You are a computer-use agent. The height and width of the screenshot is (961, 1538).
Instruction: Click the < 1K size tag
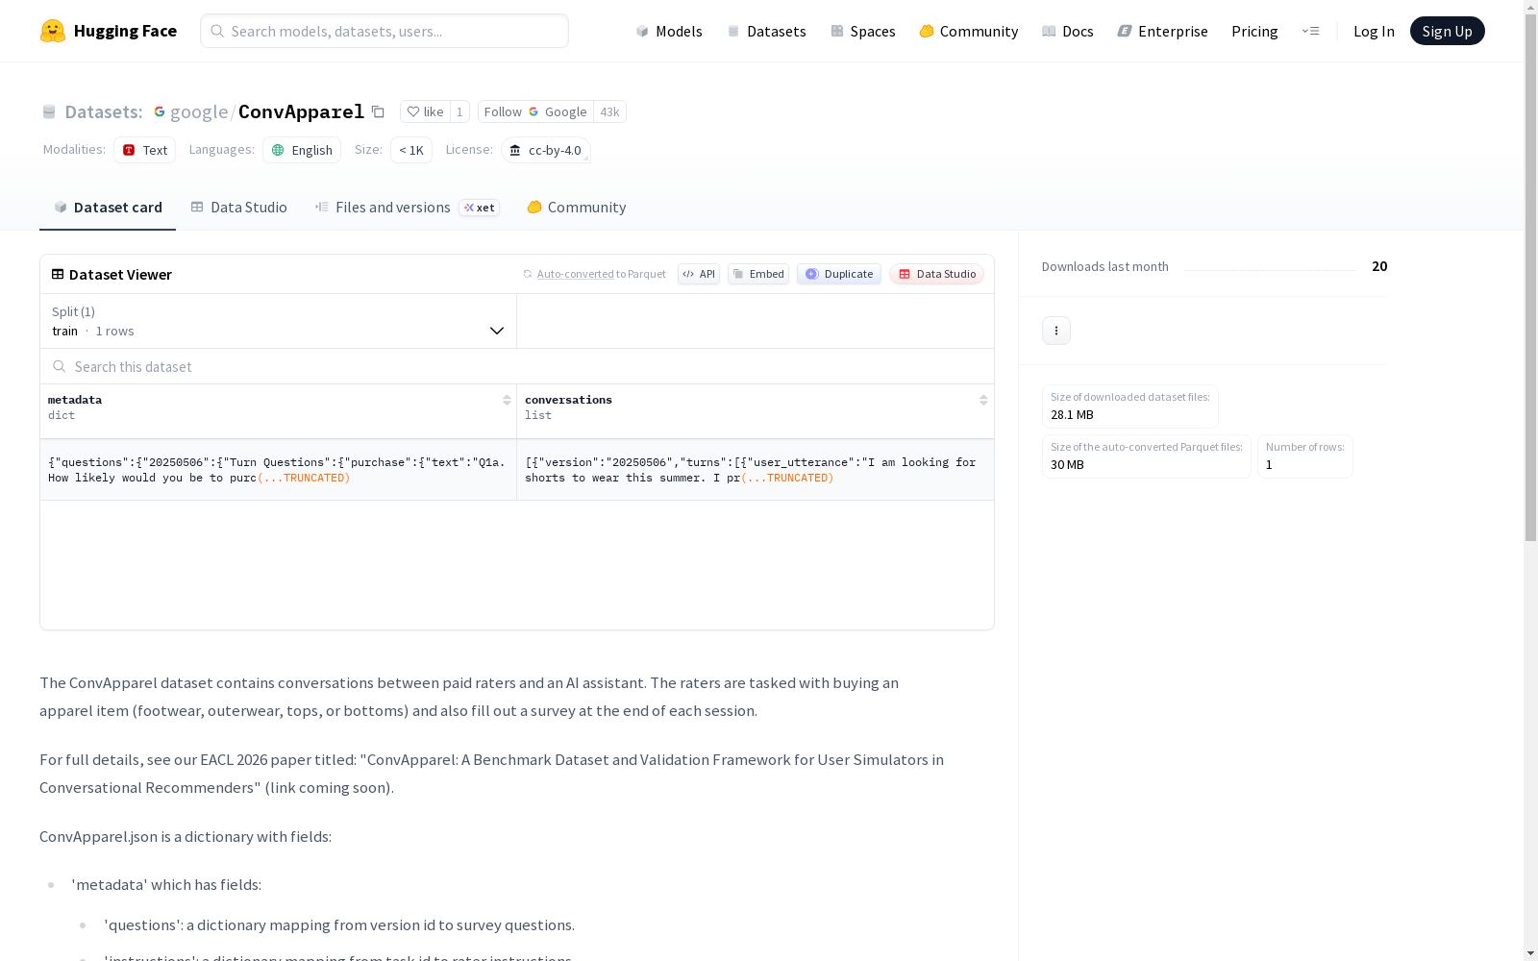411,150
